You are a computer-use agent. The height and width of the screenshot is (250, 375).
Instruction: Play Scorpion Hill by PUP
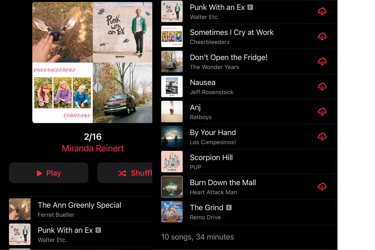[249, 162]
